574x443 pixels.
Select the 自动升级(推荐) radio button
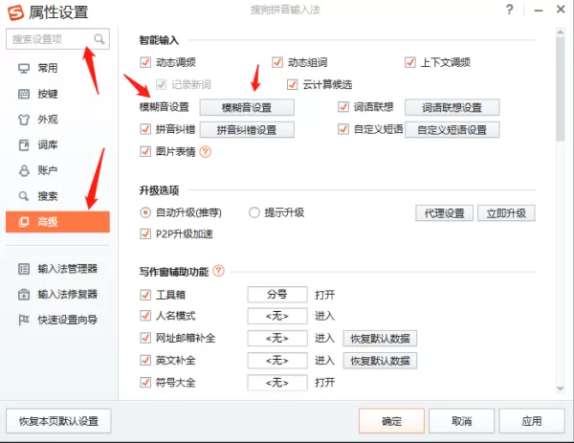[145, 212]
